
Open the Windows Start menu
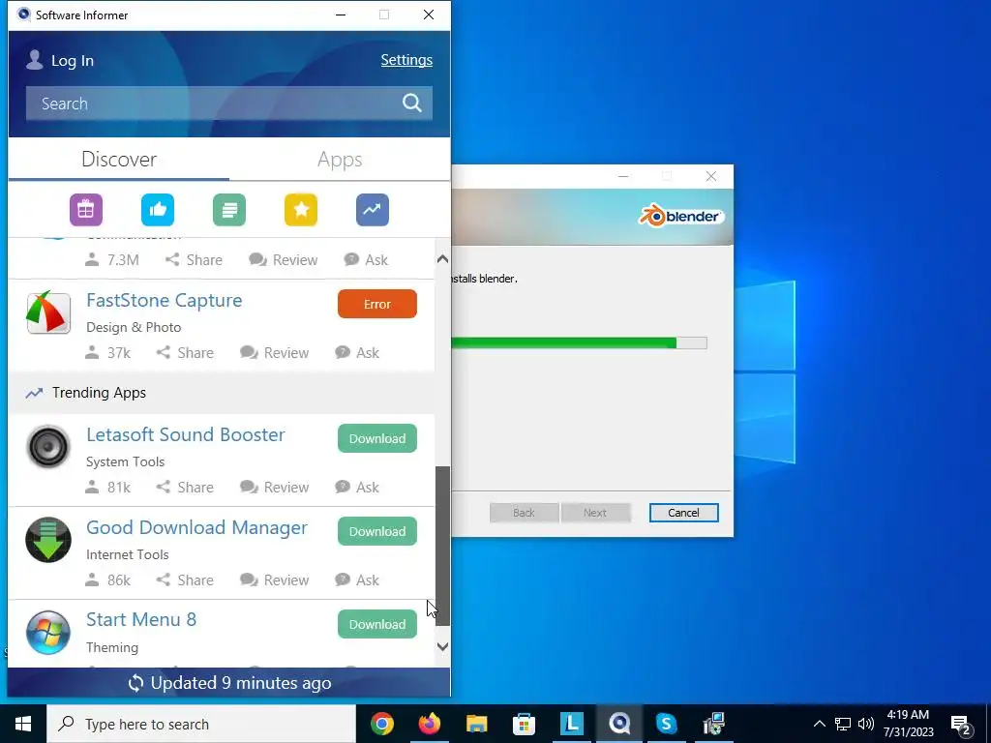23,724
